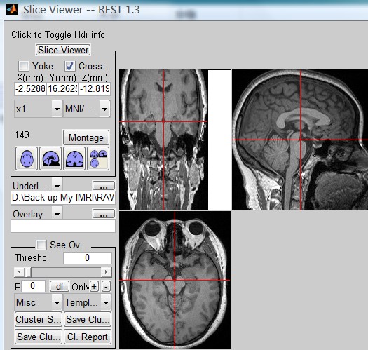Click the MATLAB logo in title bar
The image size is (368, 350).
(12, 9)
